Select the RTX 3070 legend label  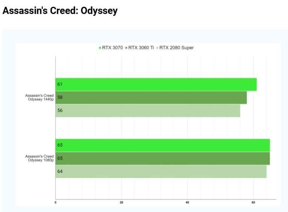pyautogui.click(x=112, y=48)
